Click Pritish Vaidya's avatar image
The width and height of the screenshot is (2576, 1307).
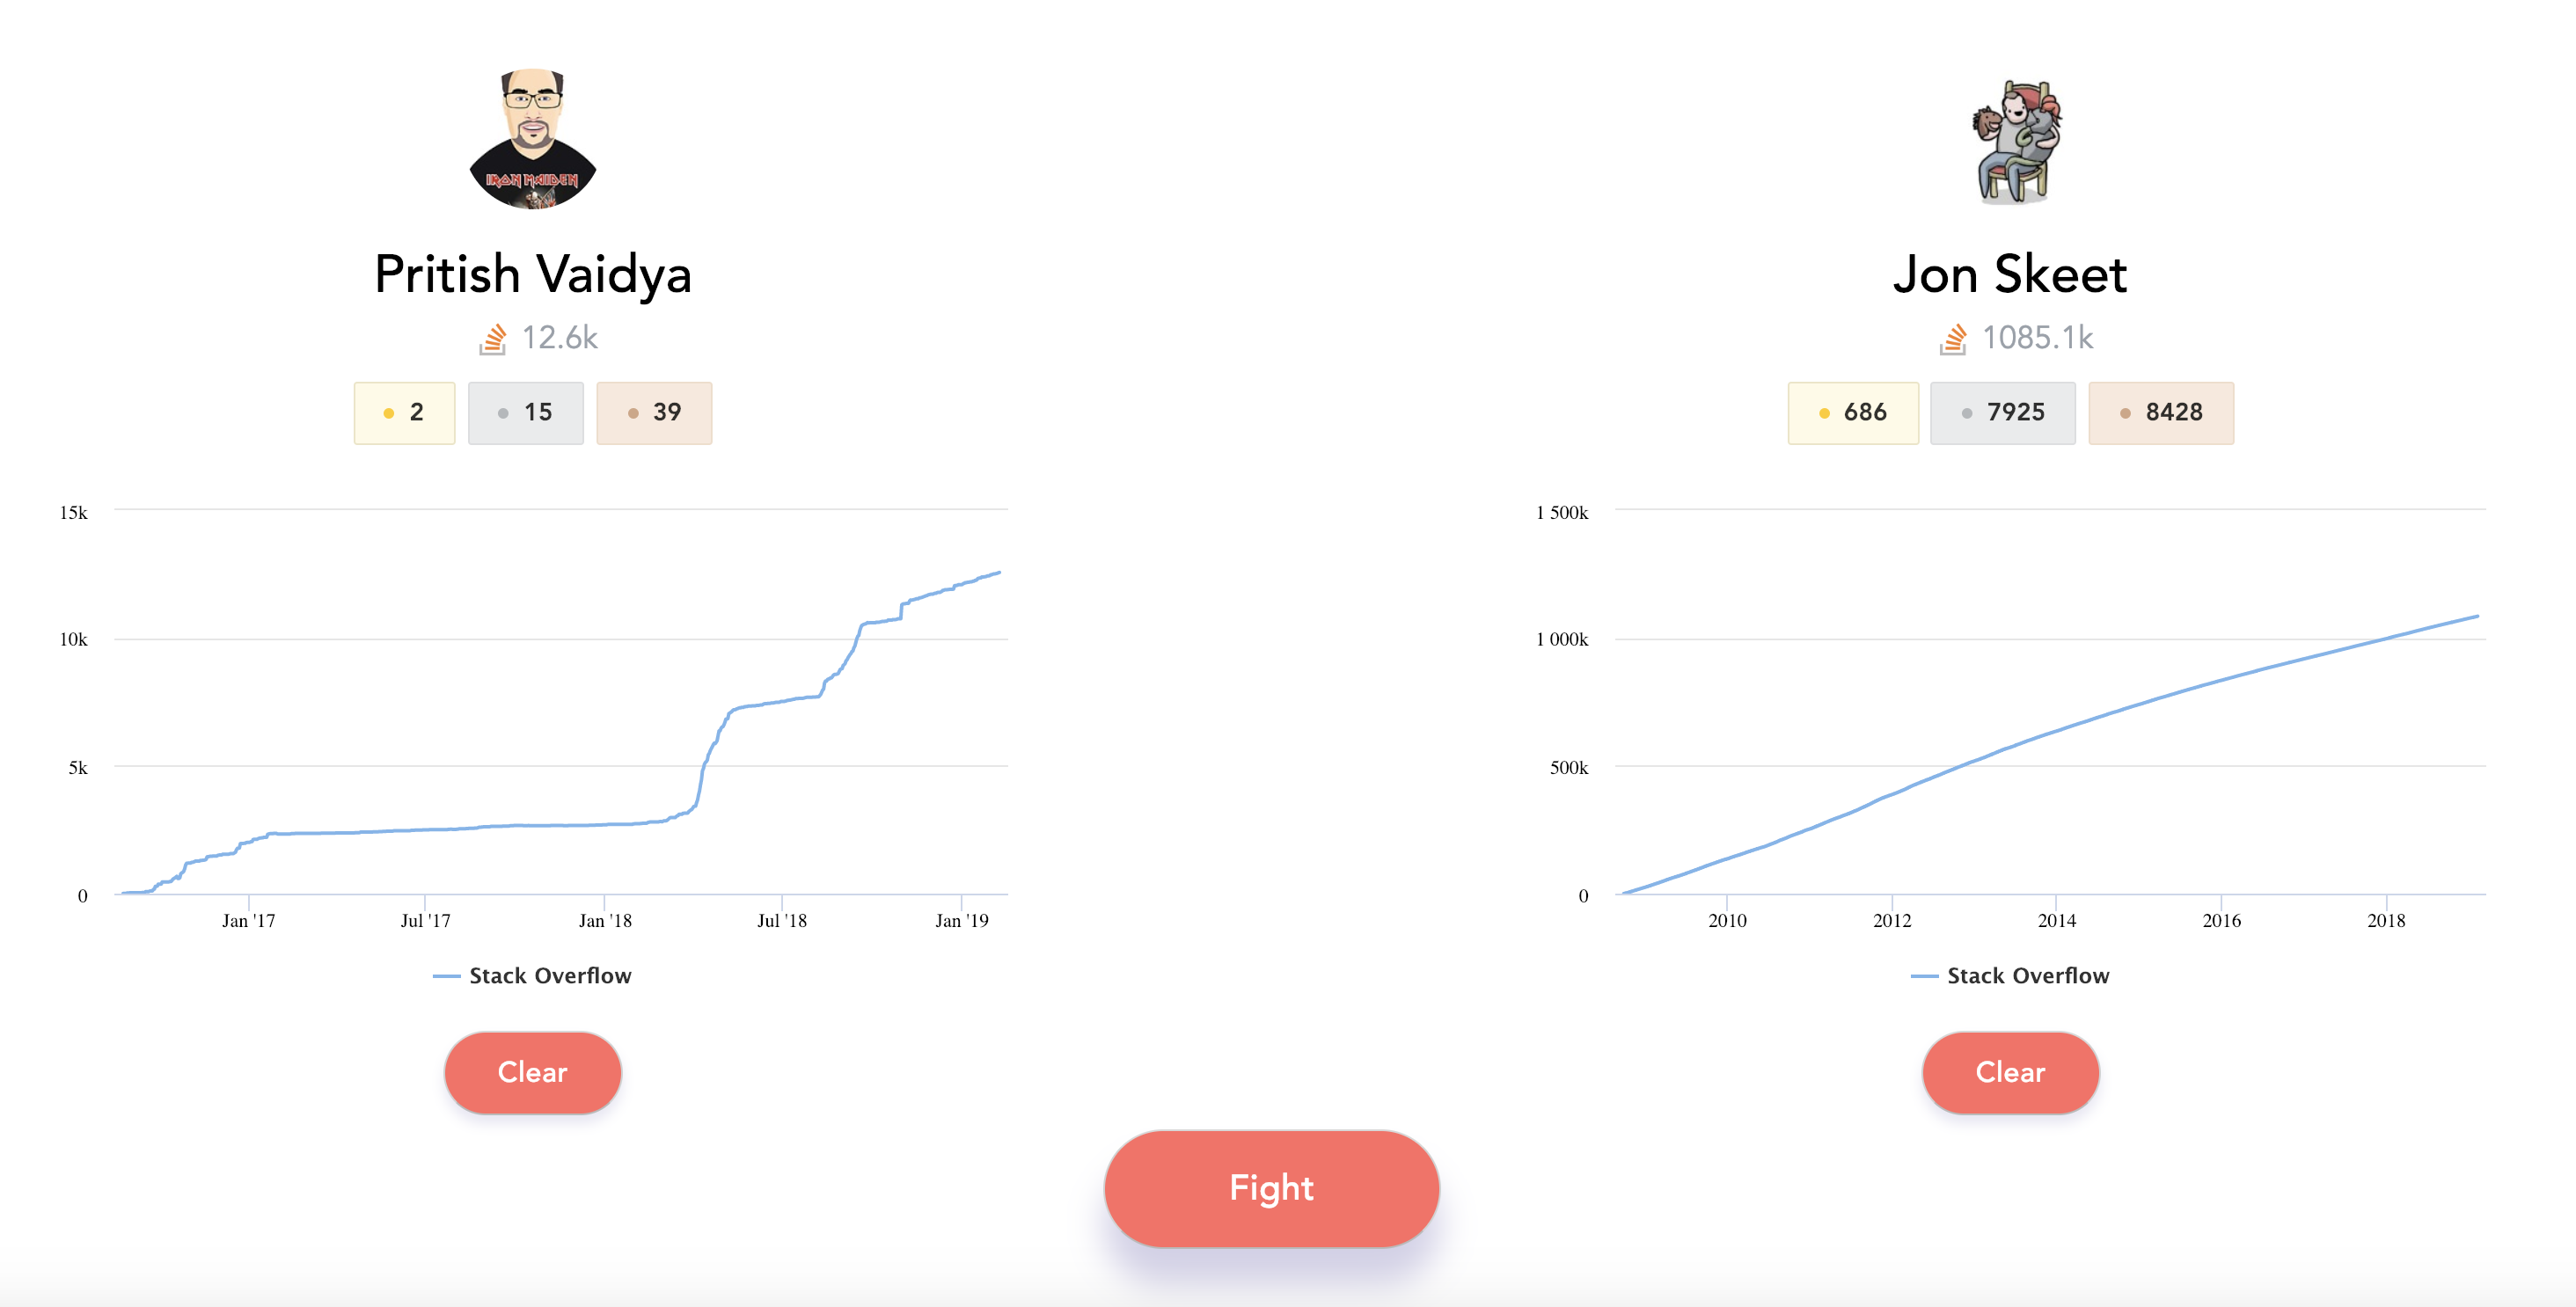[532, 139]
